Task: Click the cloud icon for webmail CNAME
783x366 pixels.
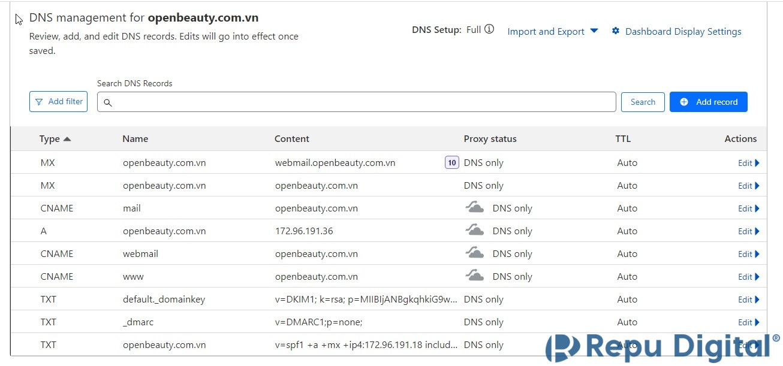Action: coord(475,253)
